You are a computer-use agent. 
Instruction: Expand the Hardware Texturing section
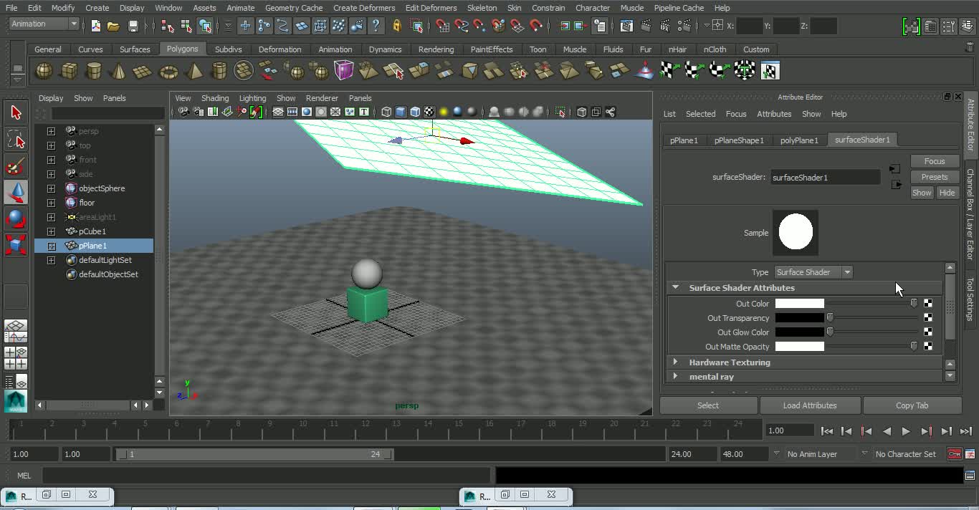(x=675, y=362)
